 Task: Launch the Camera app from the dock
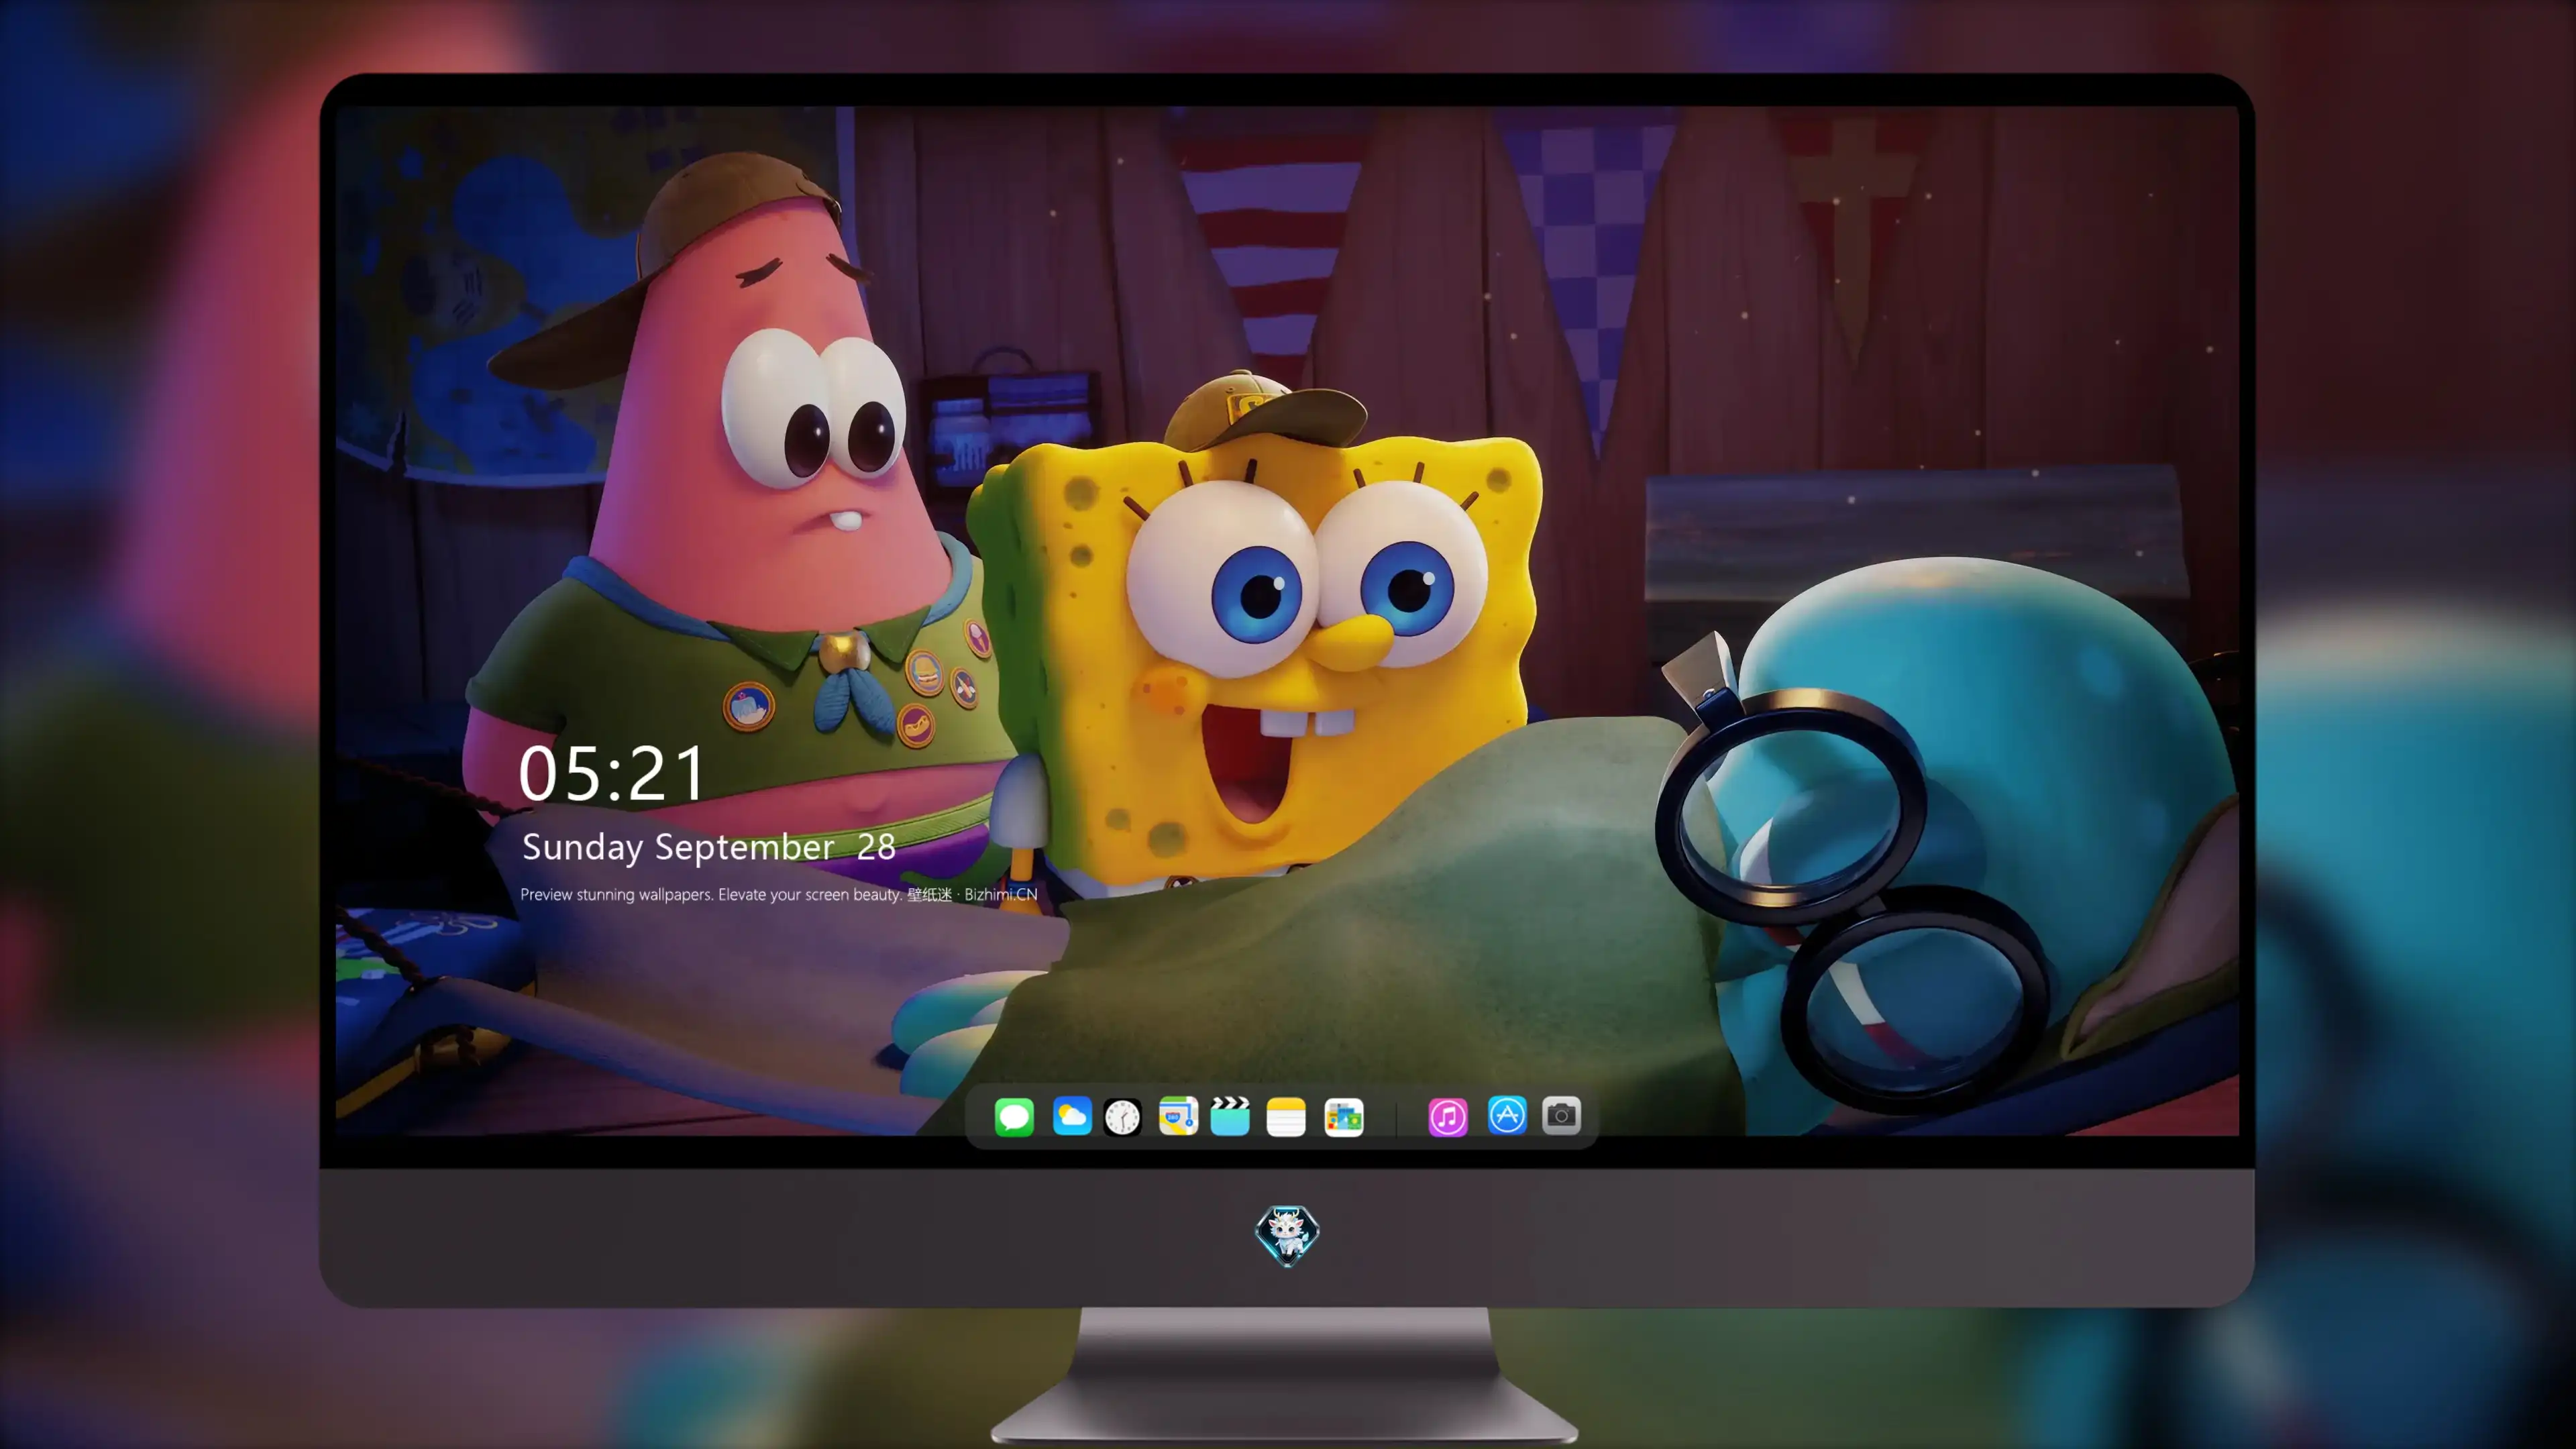1561,1116
